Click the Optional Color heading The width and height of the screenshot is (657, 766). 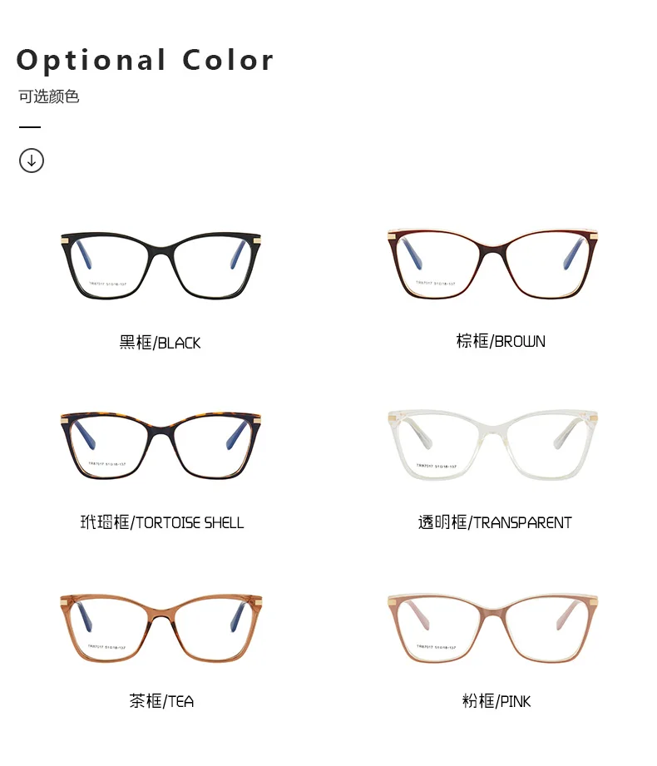[x=145, y=61]
